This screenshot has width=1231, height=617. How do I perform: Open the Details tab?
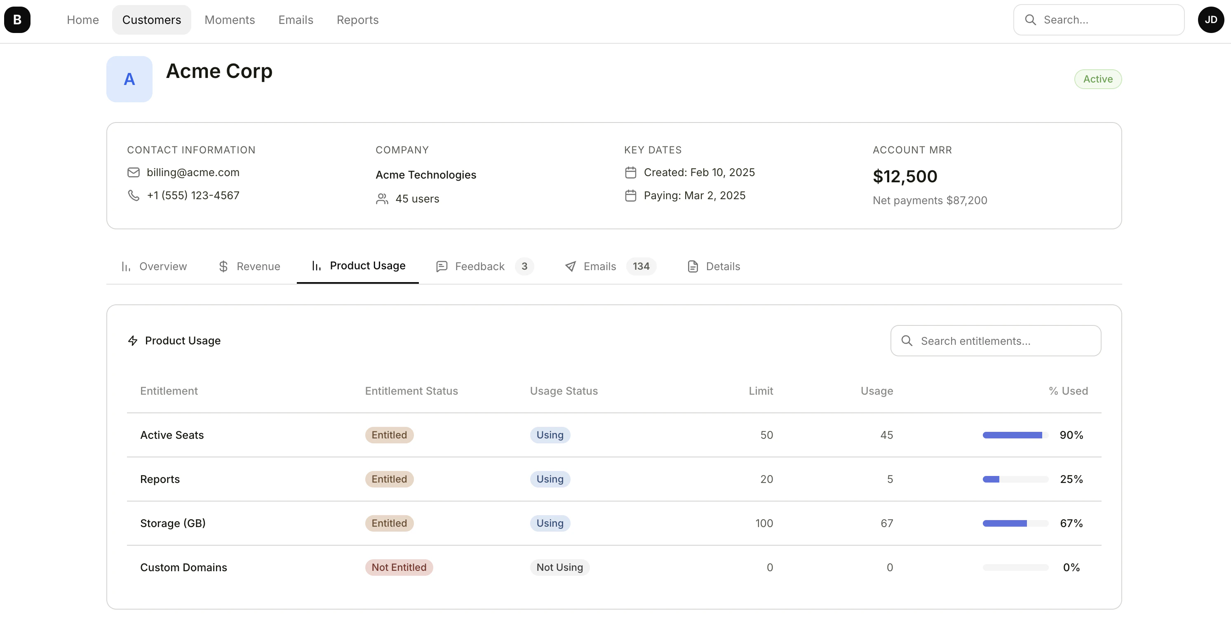pyautogui.click(x=723, y=266)
